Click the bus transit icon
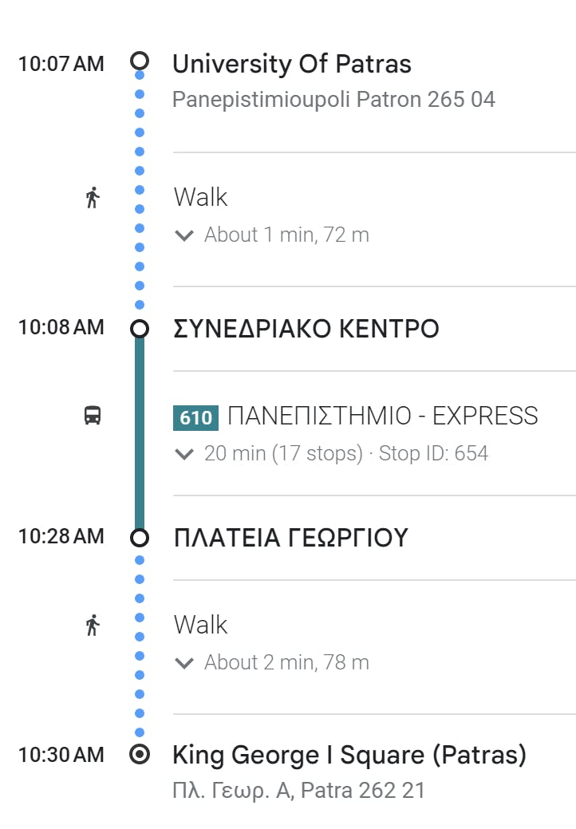The width and height of the screenshot is (576, 829). [x=93, y=415]
